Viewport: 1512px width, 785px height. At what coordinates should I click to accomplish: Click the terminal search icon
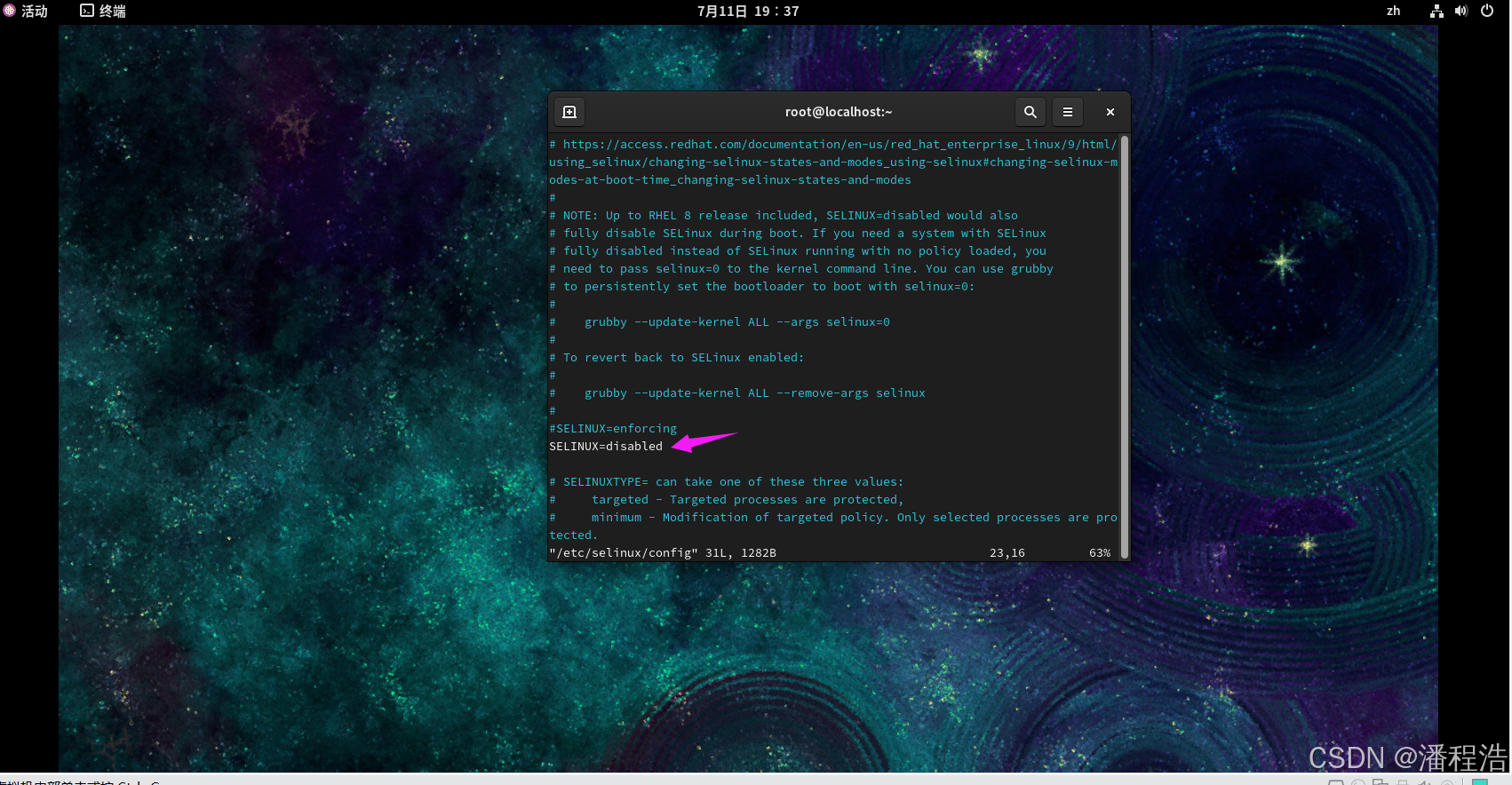1030,112
